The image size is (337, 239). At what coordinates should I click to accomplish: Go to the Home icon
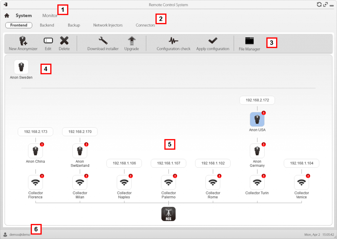coord(7,15)
